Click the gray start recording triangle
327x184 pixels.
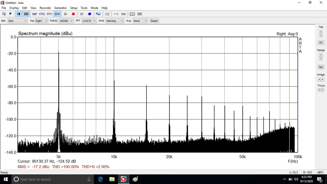pos(66,14)
